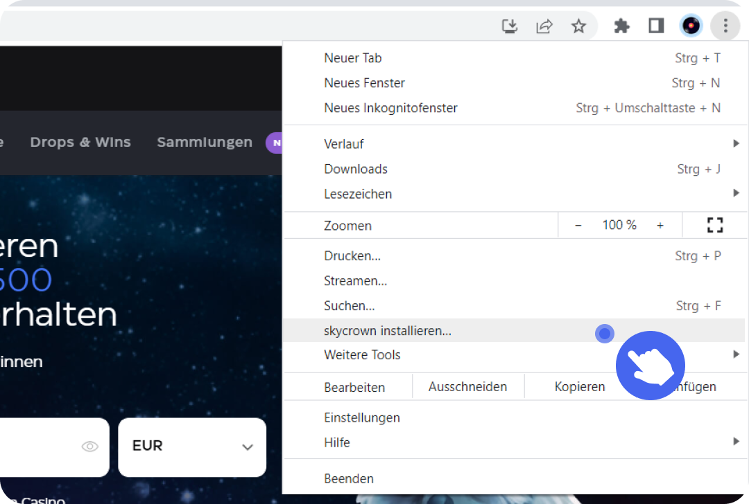This screenshot has height=504, width=749.
Task: Open the EUR currency dropdown
Action: point(192,447)
